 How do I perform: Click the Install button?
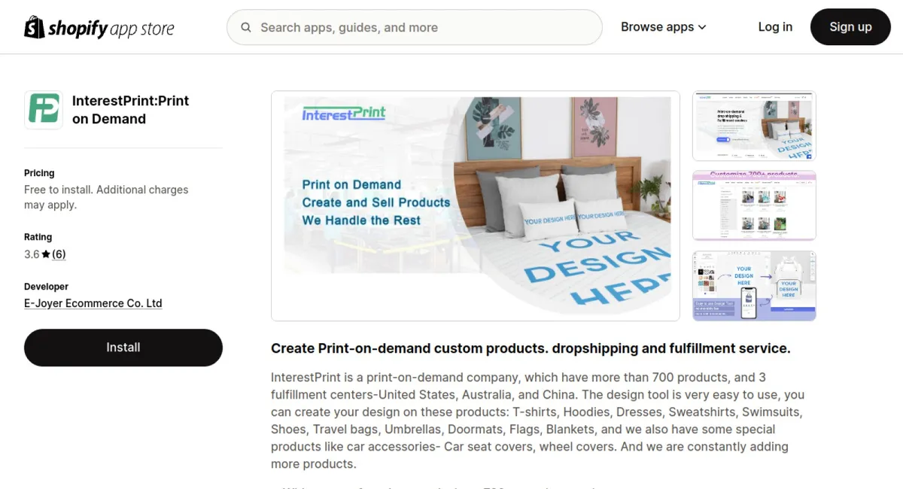pos(123,348)
